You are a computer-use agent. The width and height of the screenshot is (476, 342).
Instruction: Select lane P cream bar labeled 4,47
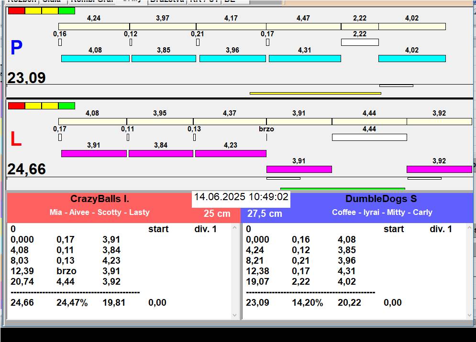click(304, 26)
